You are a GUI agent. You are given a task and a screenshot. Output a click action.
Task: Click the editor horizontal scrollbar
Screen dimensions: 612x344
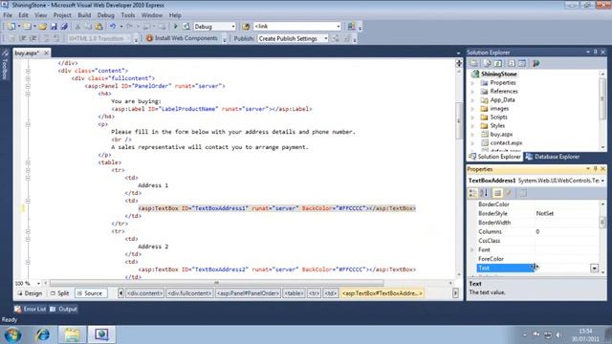(x=217, y=283)
